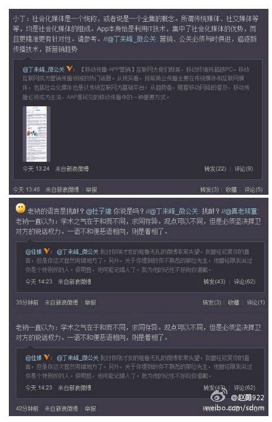Click 举报 beside 42分钟前 post
Image resolution: width=272 pixels, height=422 pixels.
tap(90, 408)
